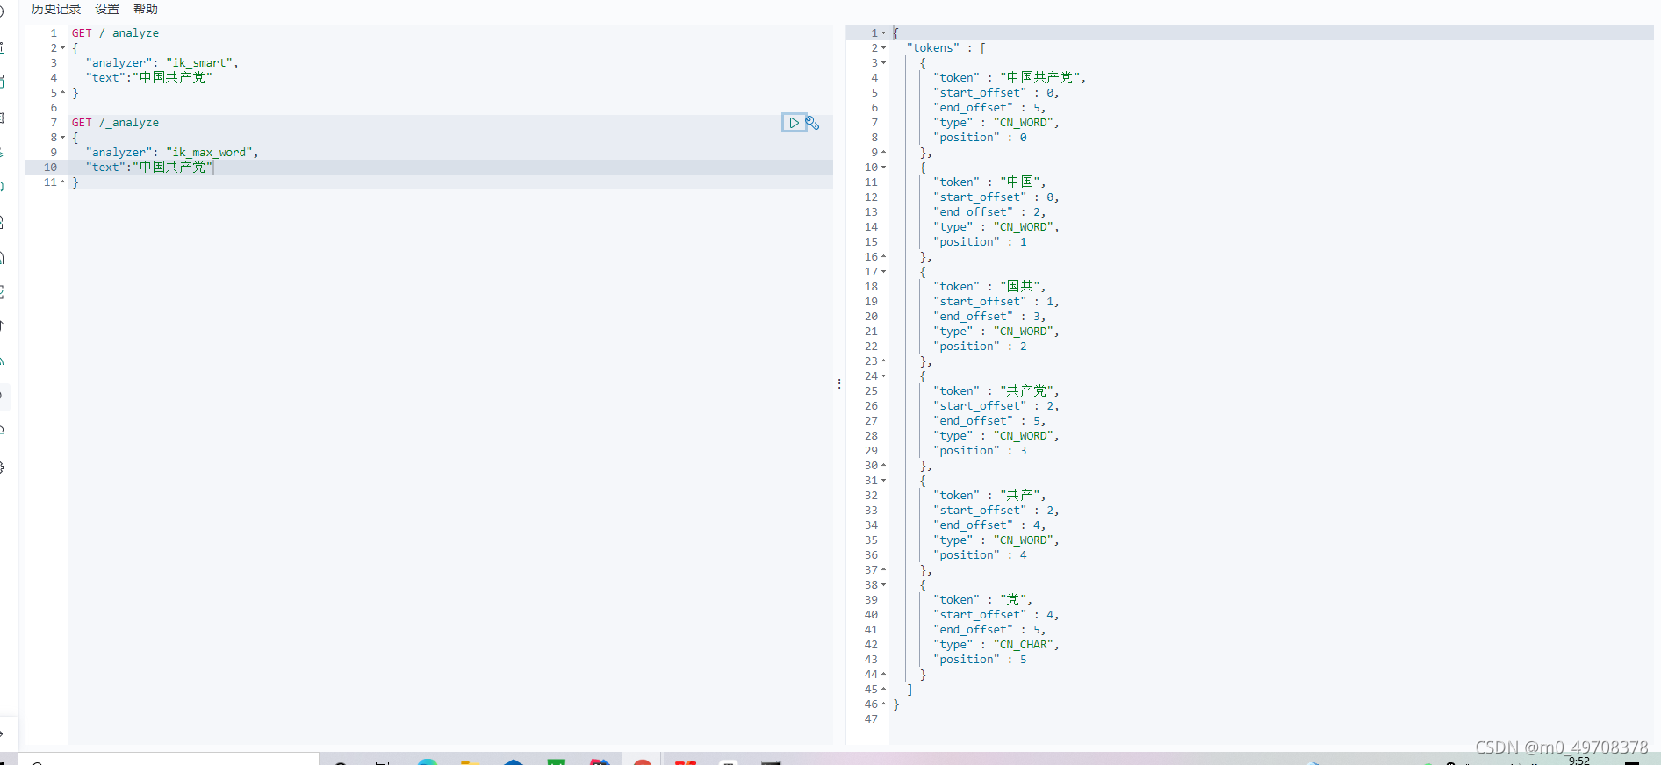Collapse "共产" token block at response line 31
Image resolution: width=1661 pixels, height=765 pixels.
(884, 481)
